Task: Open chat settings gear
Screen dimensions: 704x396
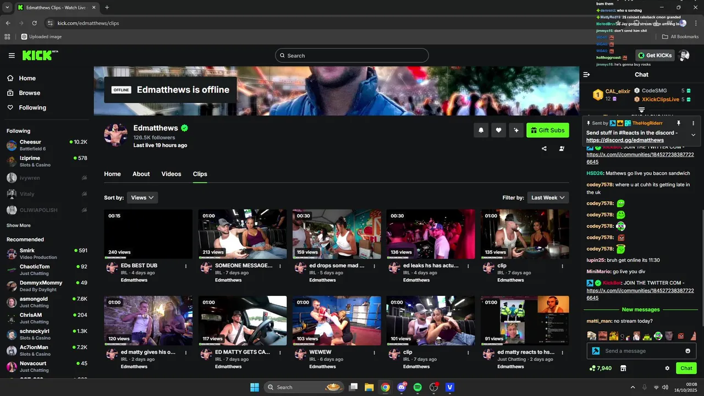Action: (667, 368)
